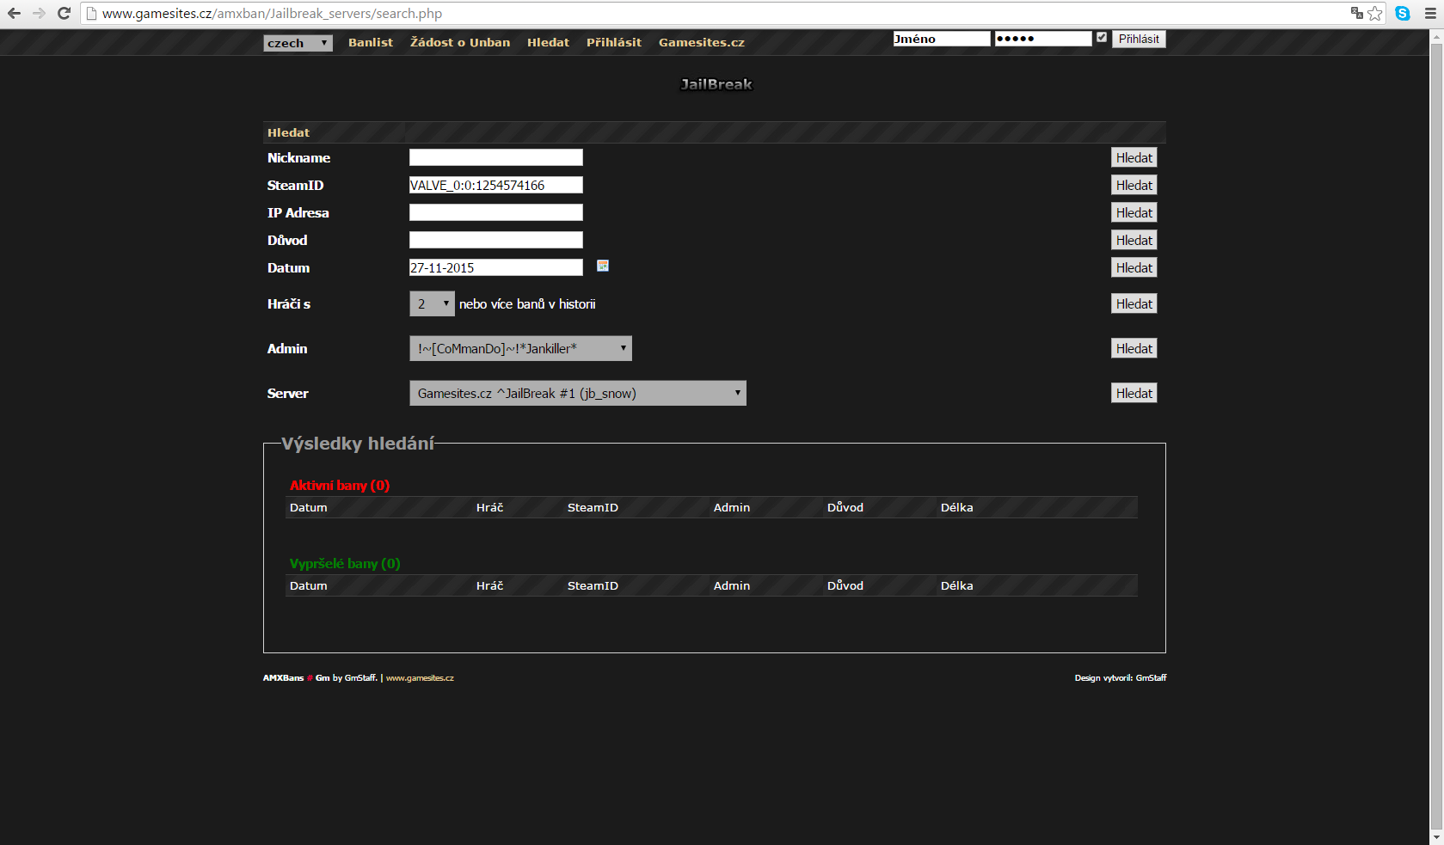Image resolution: width=1444 pixels, height=845 pixels.
Task: Submit login with the Přihlásit button
Action: point(1139,39)
